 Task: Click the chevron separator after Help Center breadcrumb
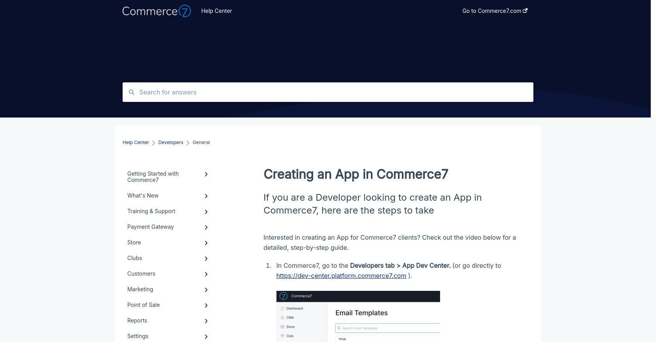coord(153,143)
